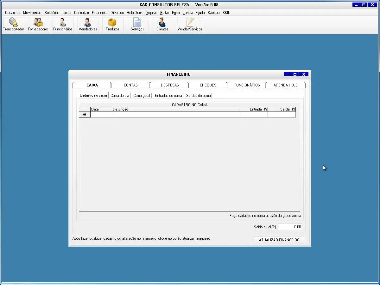
Task: Select the Caixa do dia sub-tab
Action: point(120,95)
